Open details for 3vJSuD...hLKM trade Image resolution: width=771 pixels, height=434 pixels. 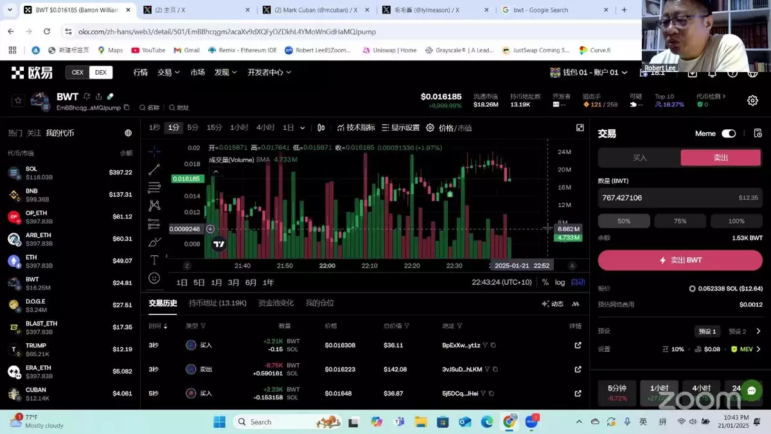coord(578,369)
